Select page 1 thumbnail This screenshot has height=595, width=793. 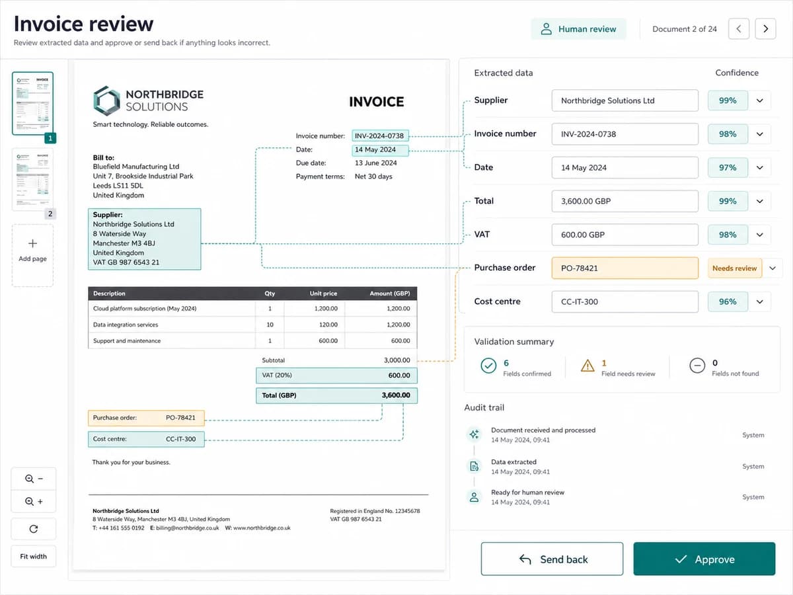pyautogui.click(x=32, y=103)
